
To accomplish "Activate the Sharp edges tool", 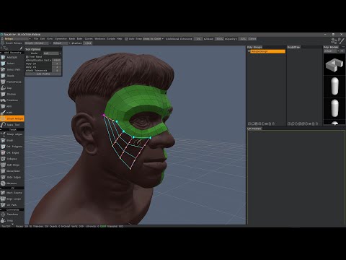I will click(12, 134).
